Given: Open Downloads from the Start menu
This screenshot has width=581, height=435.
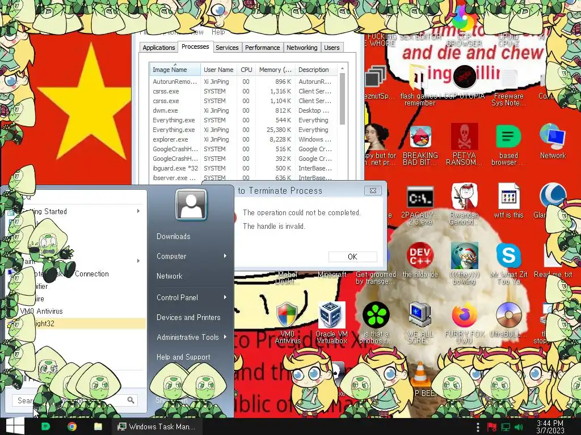Looking at the screenshot, I should [x=174, y=236].
